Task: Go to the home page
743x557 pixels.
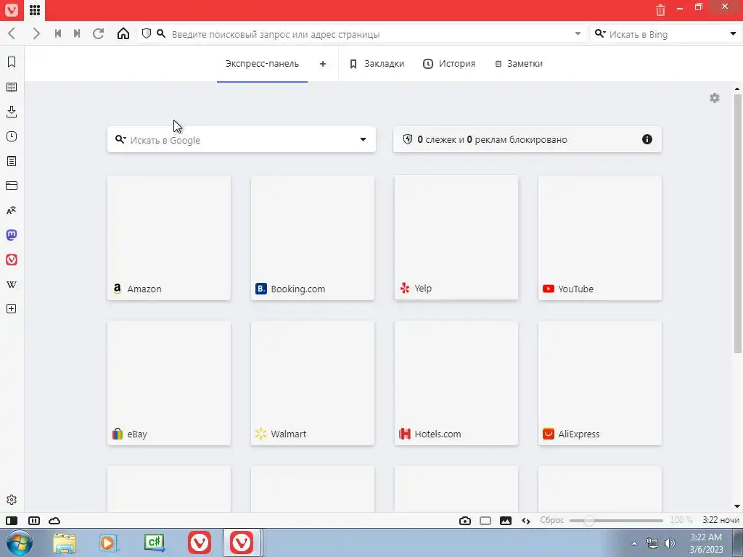Action: [123, 33]
